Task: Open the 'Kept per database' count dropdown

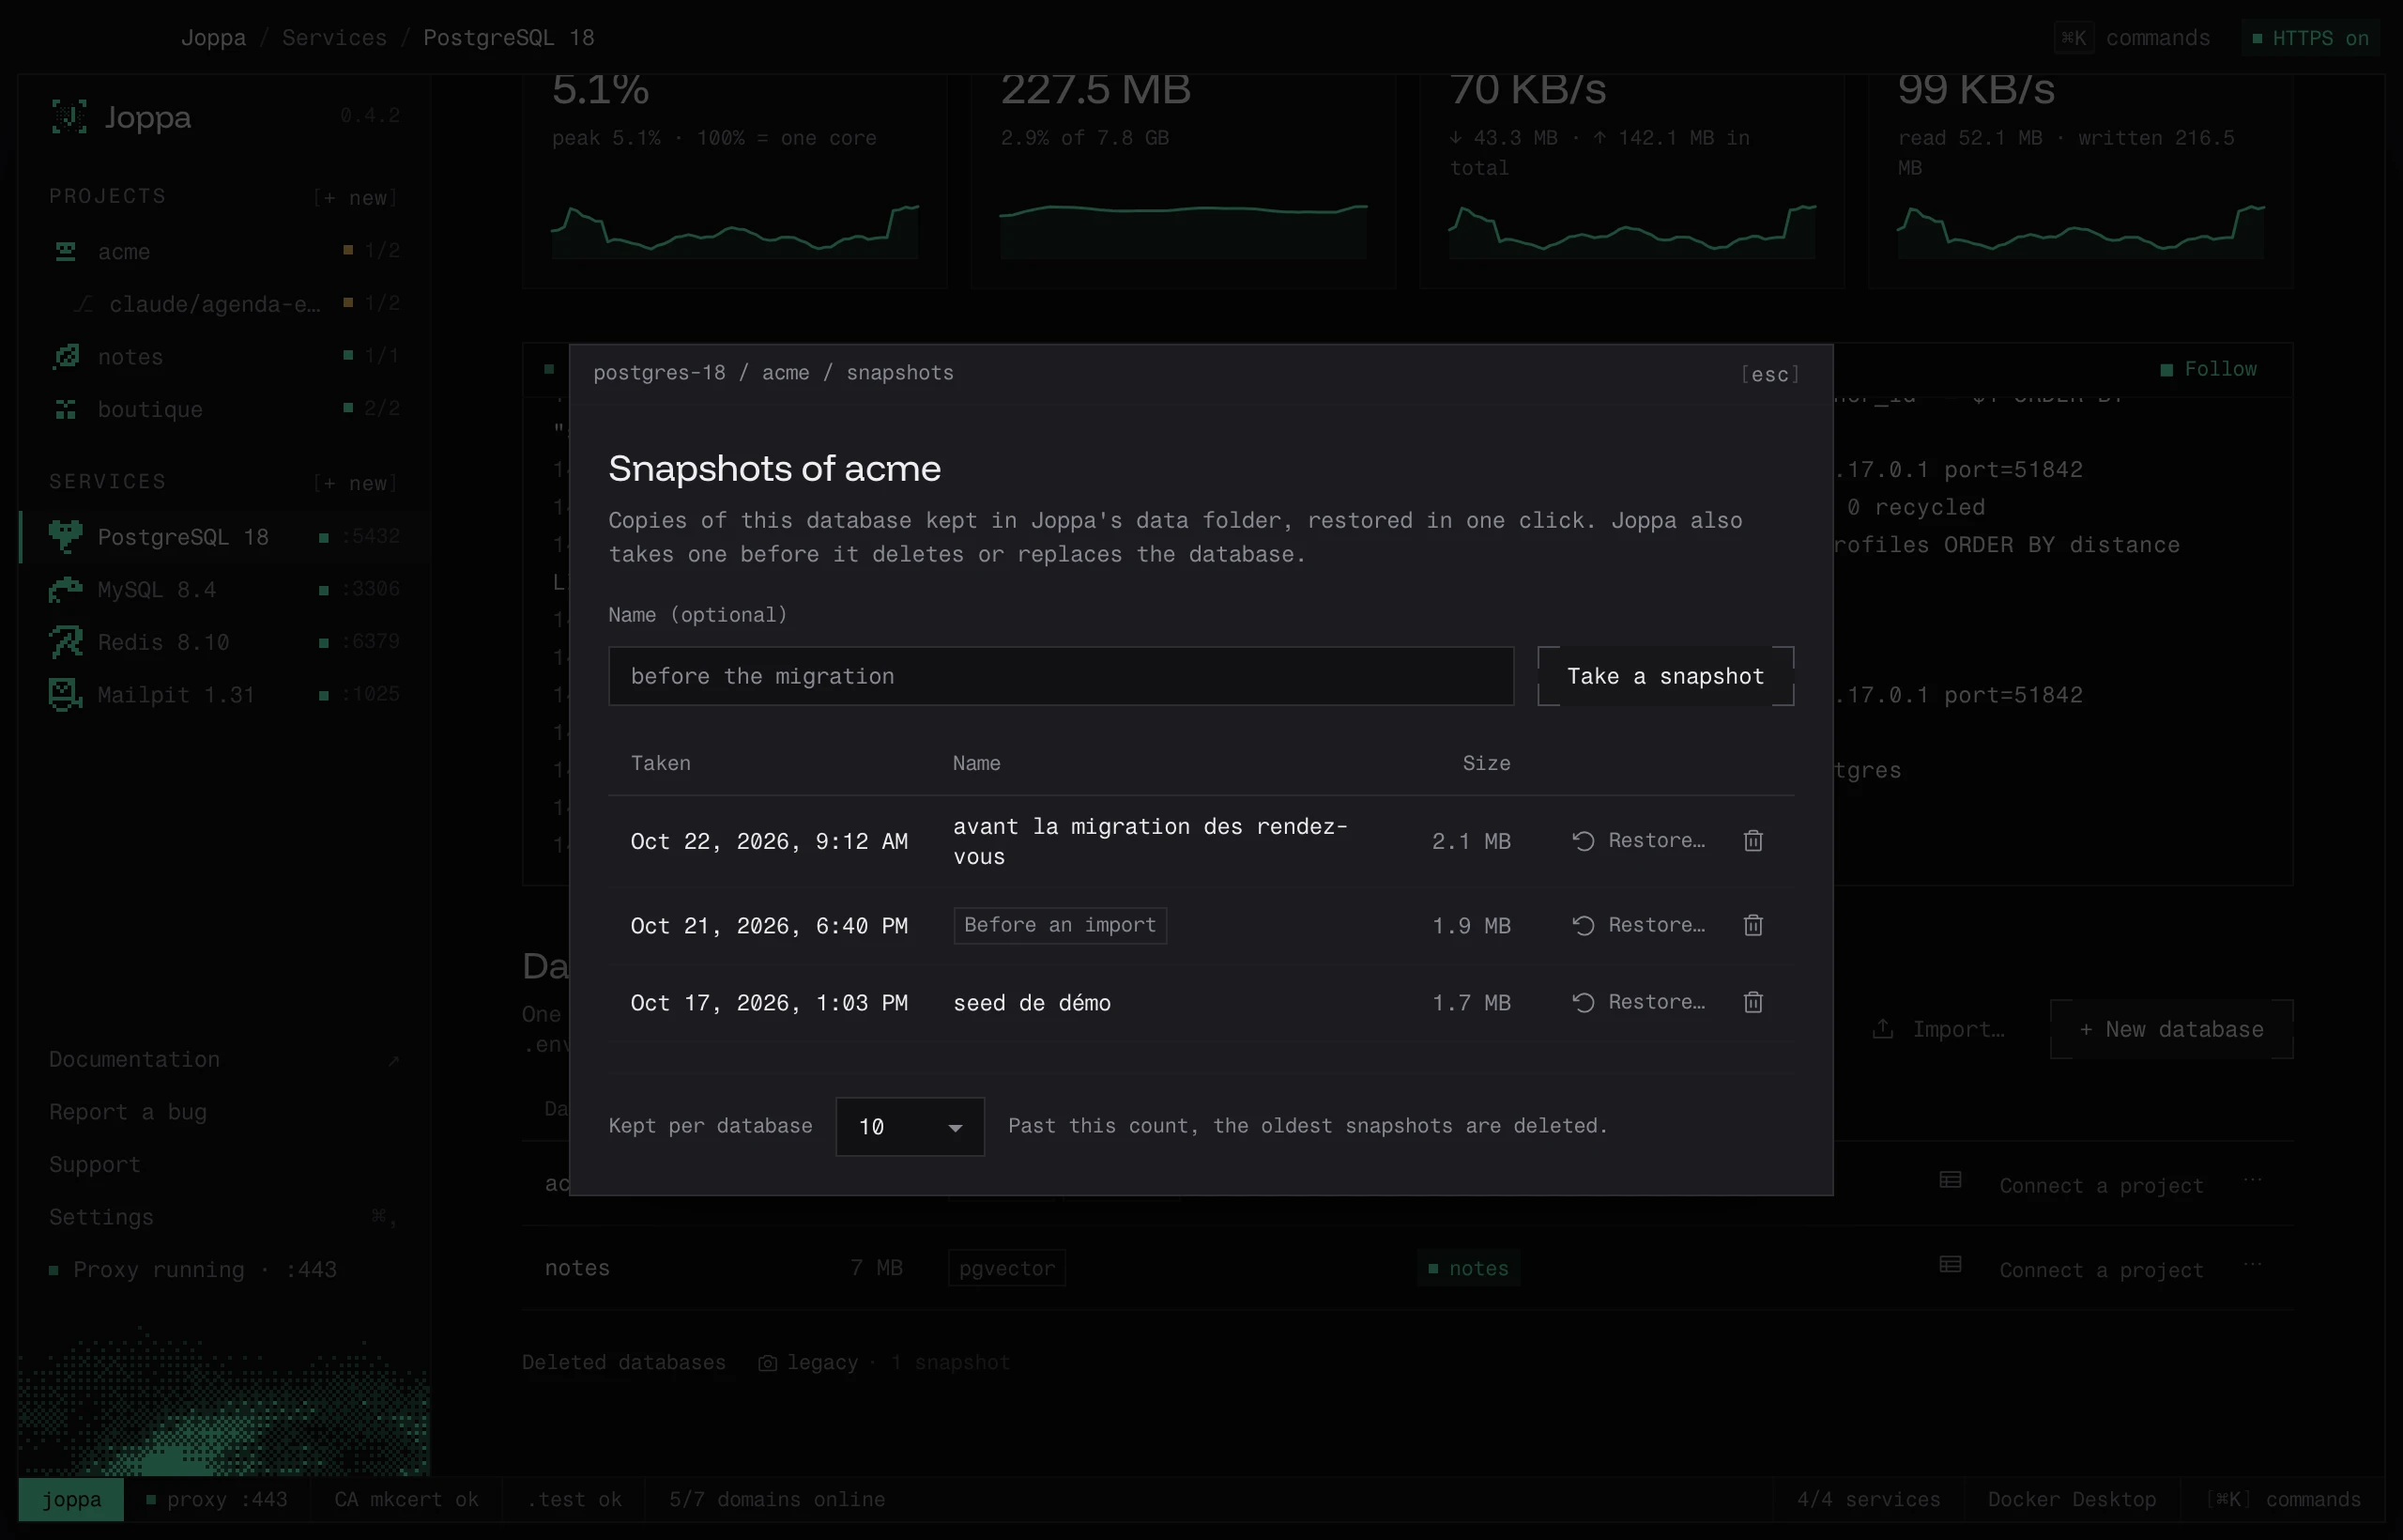Action: 910,1126
